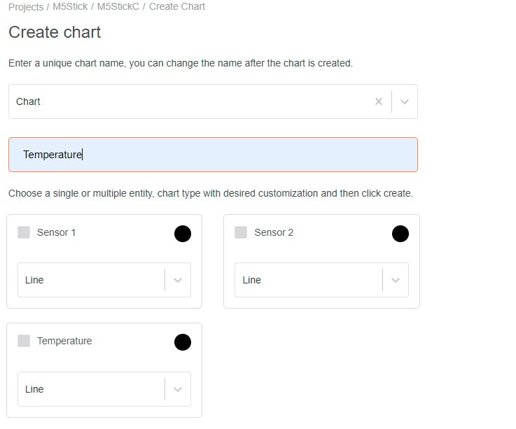Click the Create Chart breadcrumb item

177,6
